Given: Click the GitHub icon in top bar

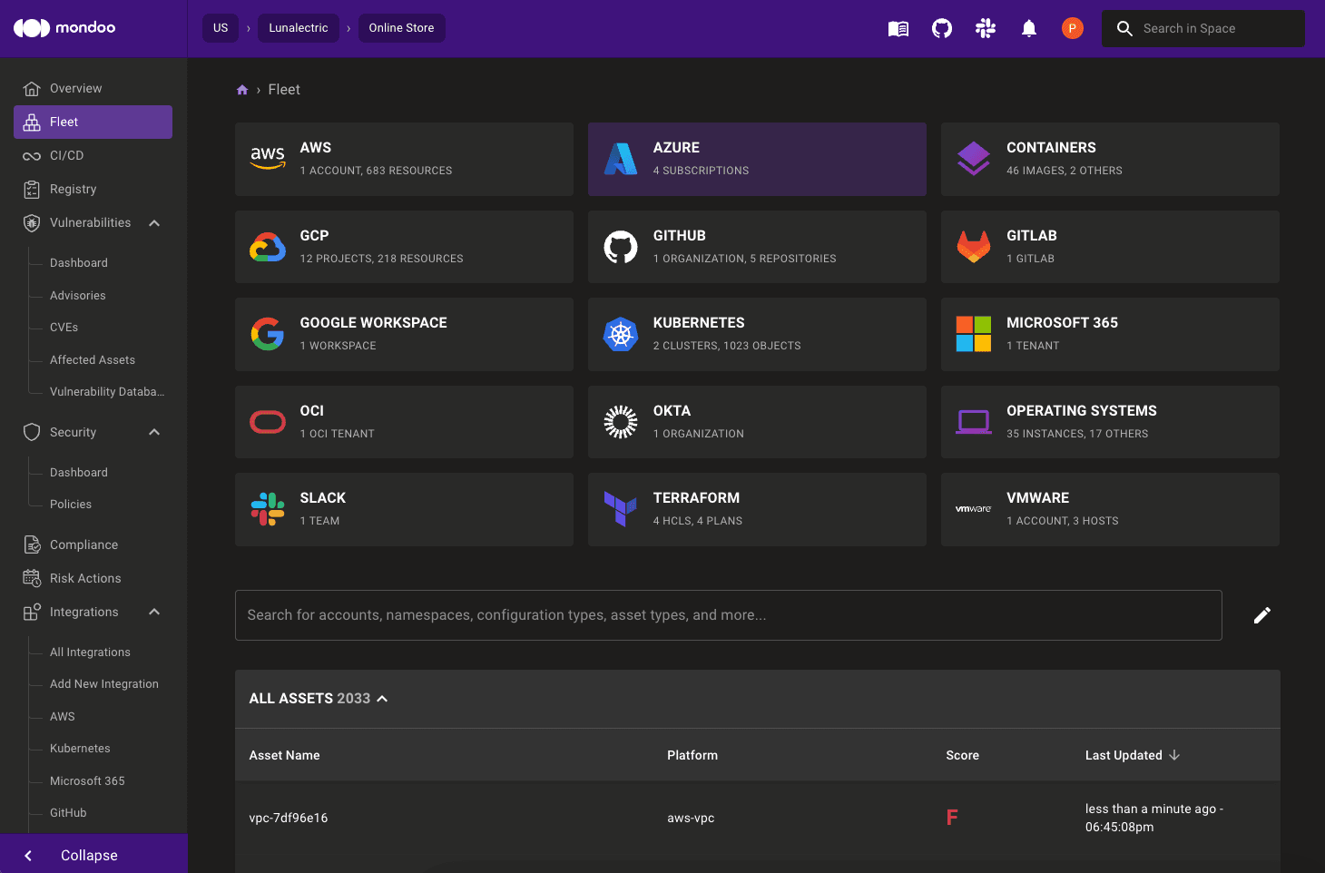Looking at the screenshot, I should [x=942, y=29].
